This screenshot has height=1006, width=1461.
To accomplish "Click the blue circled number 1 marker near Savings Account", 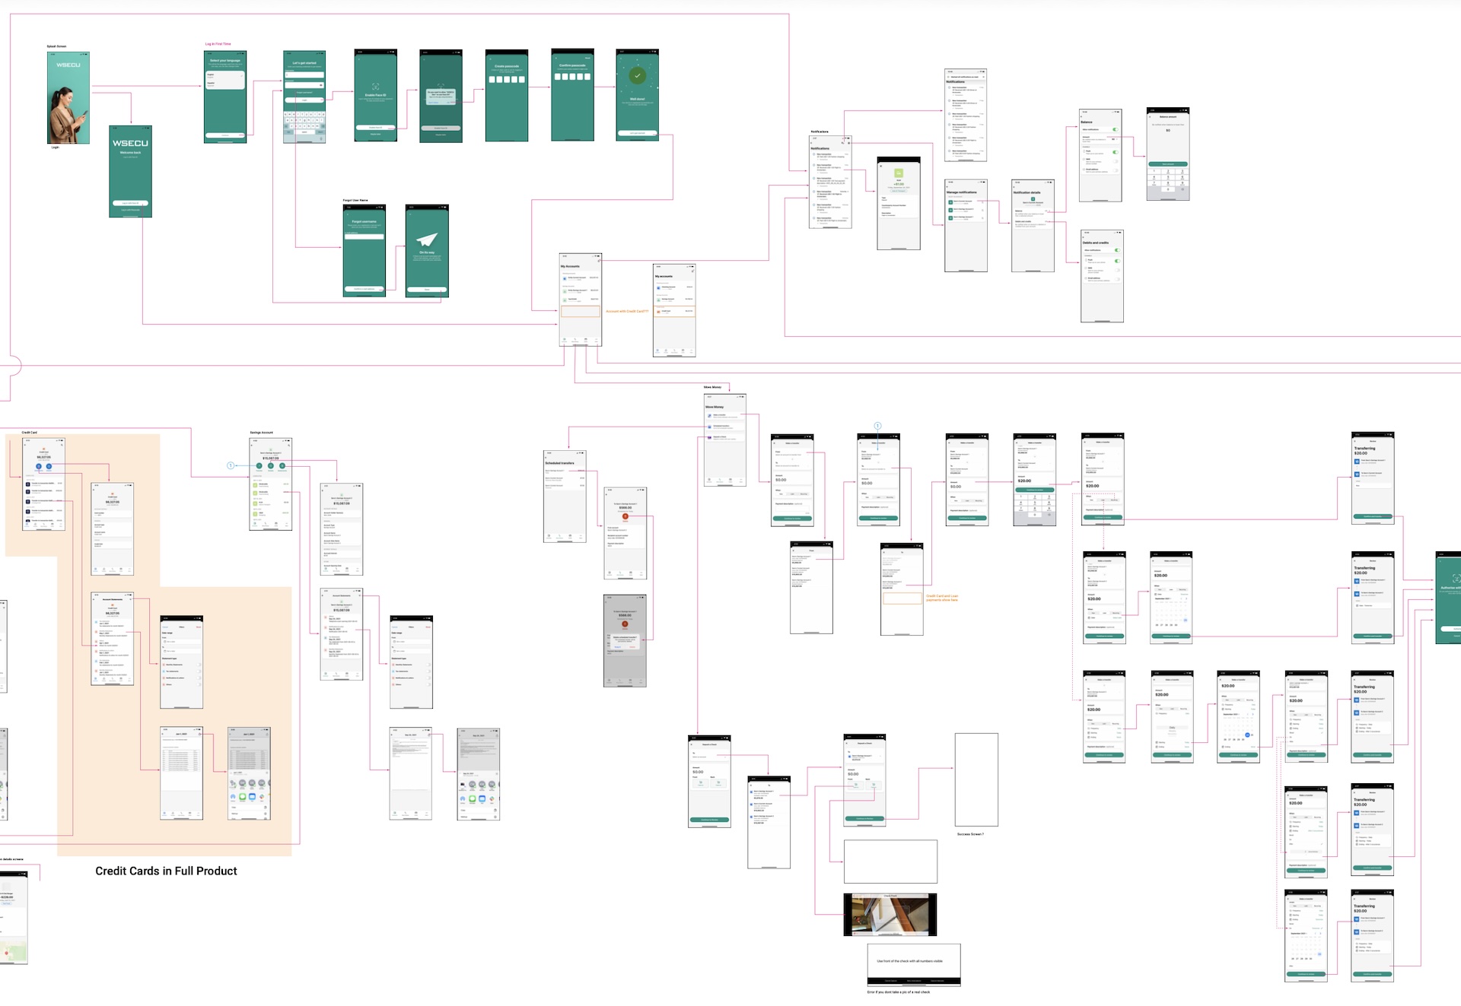I will (x=231, y=465).
